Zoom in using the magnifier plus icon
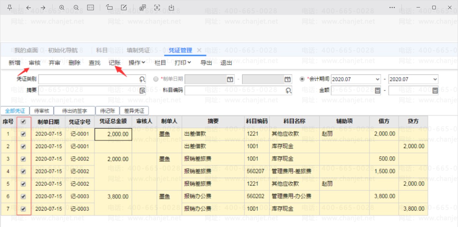The image size is (458, 227). 62,8
